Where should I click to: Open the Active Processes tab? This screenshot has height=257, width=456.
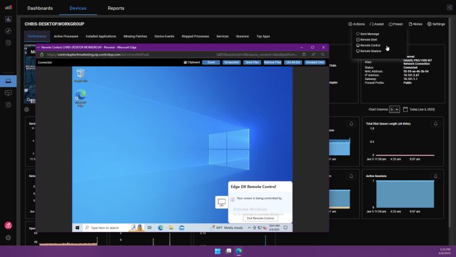click(x=66, y=37)
